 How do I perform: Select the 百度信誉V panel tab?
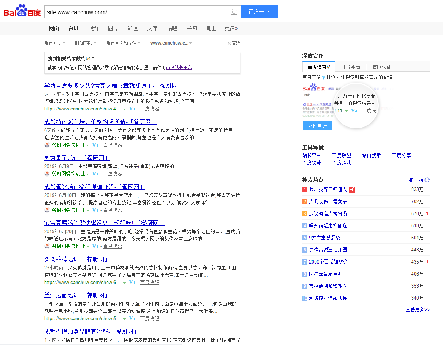(x=319, y=67)
